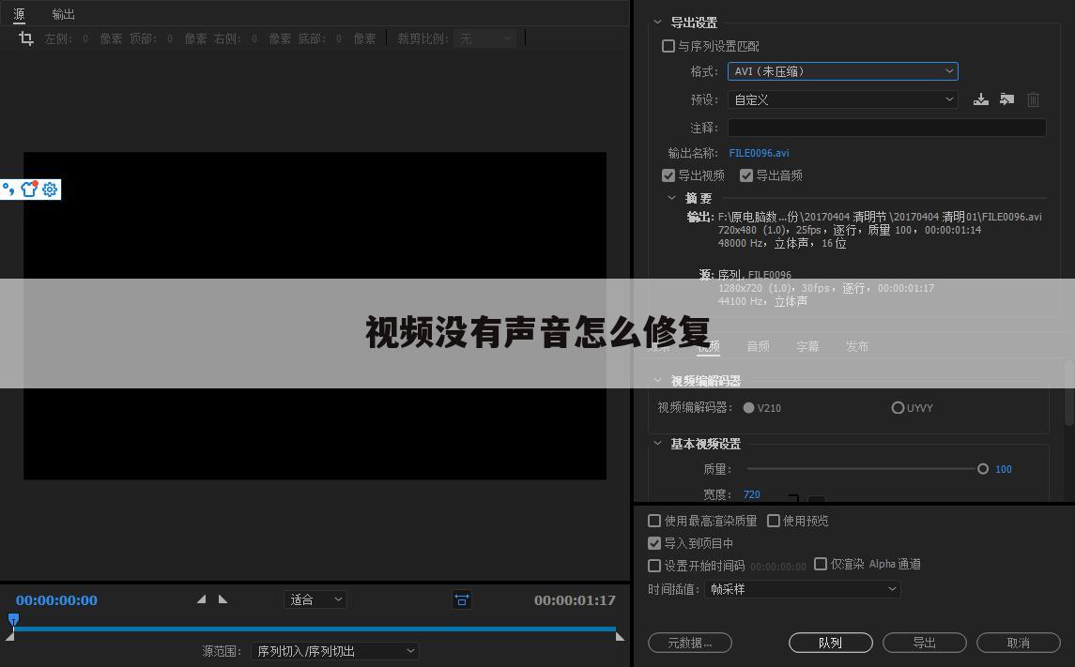
Task: Click output name link FILE0096.avi
Action: 759,154
